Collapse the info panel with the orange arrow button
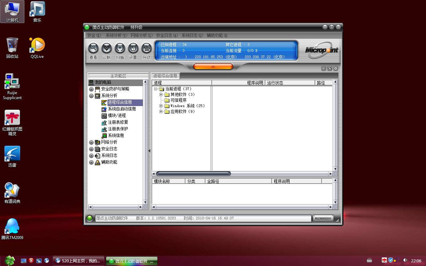Viewport: 426px width, 266px height. click(213, 66)
